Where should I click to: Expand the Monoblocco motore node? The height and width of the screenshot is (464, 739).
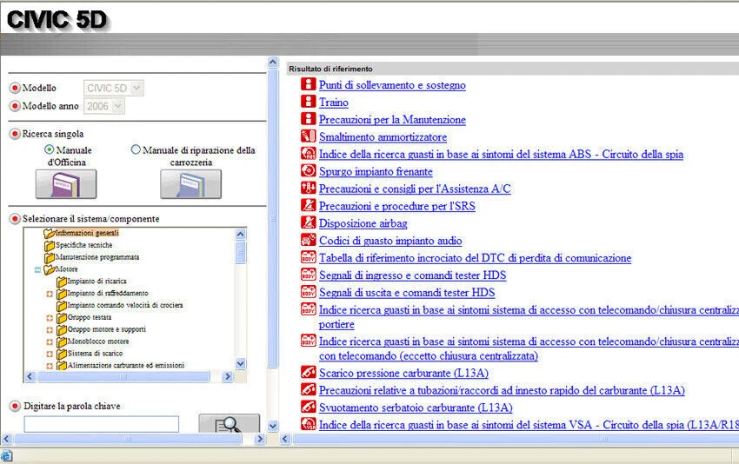click(x=50, y=342)
